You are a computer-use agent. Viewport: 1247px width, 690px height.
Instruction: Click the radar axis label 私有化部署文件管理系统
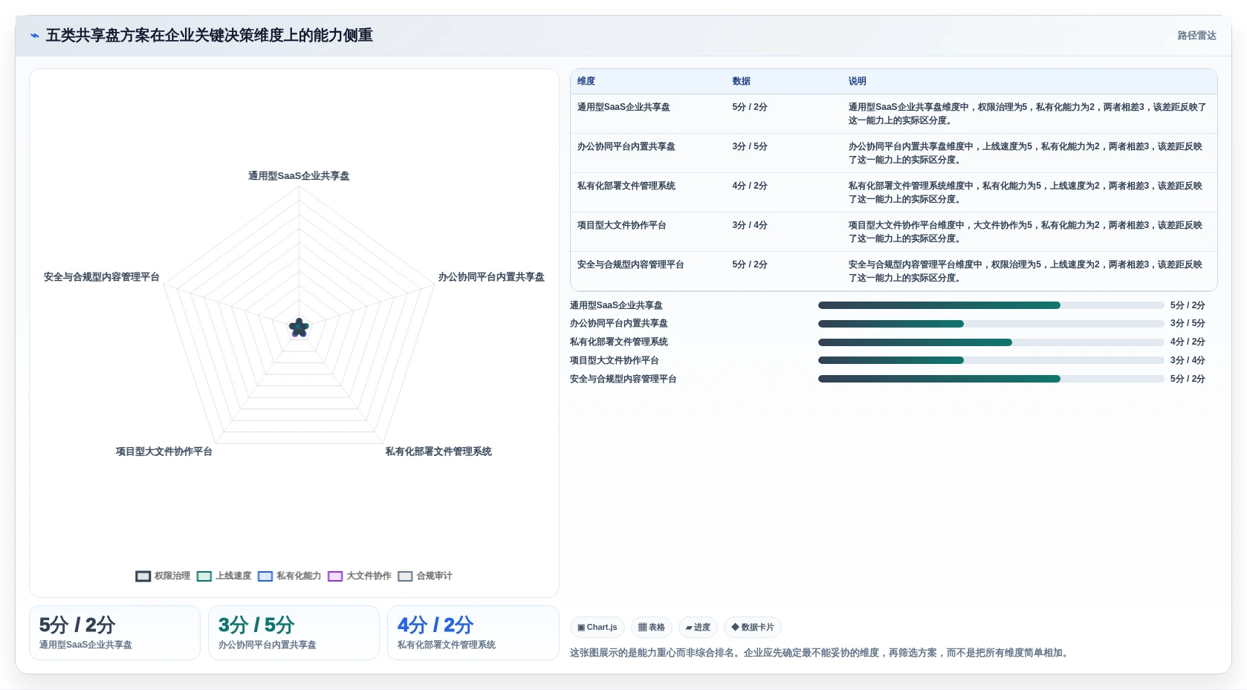438,452
